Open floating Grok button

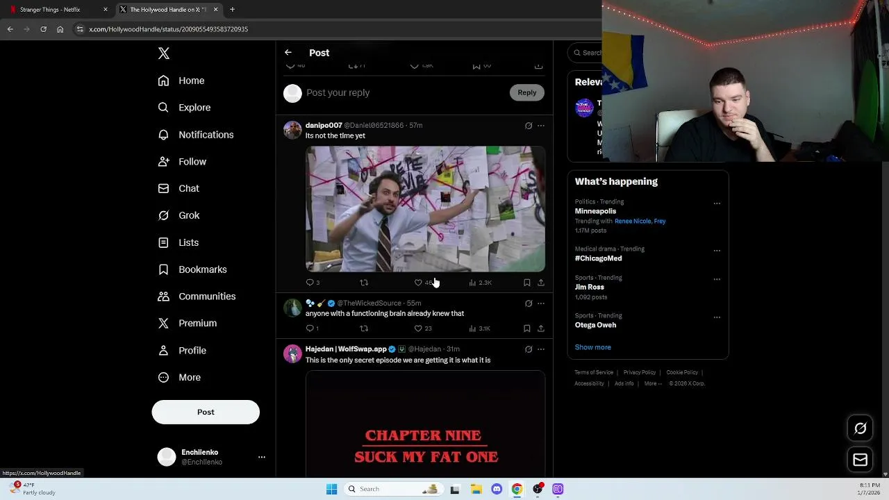[860, 428]
